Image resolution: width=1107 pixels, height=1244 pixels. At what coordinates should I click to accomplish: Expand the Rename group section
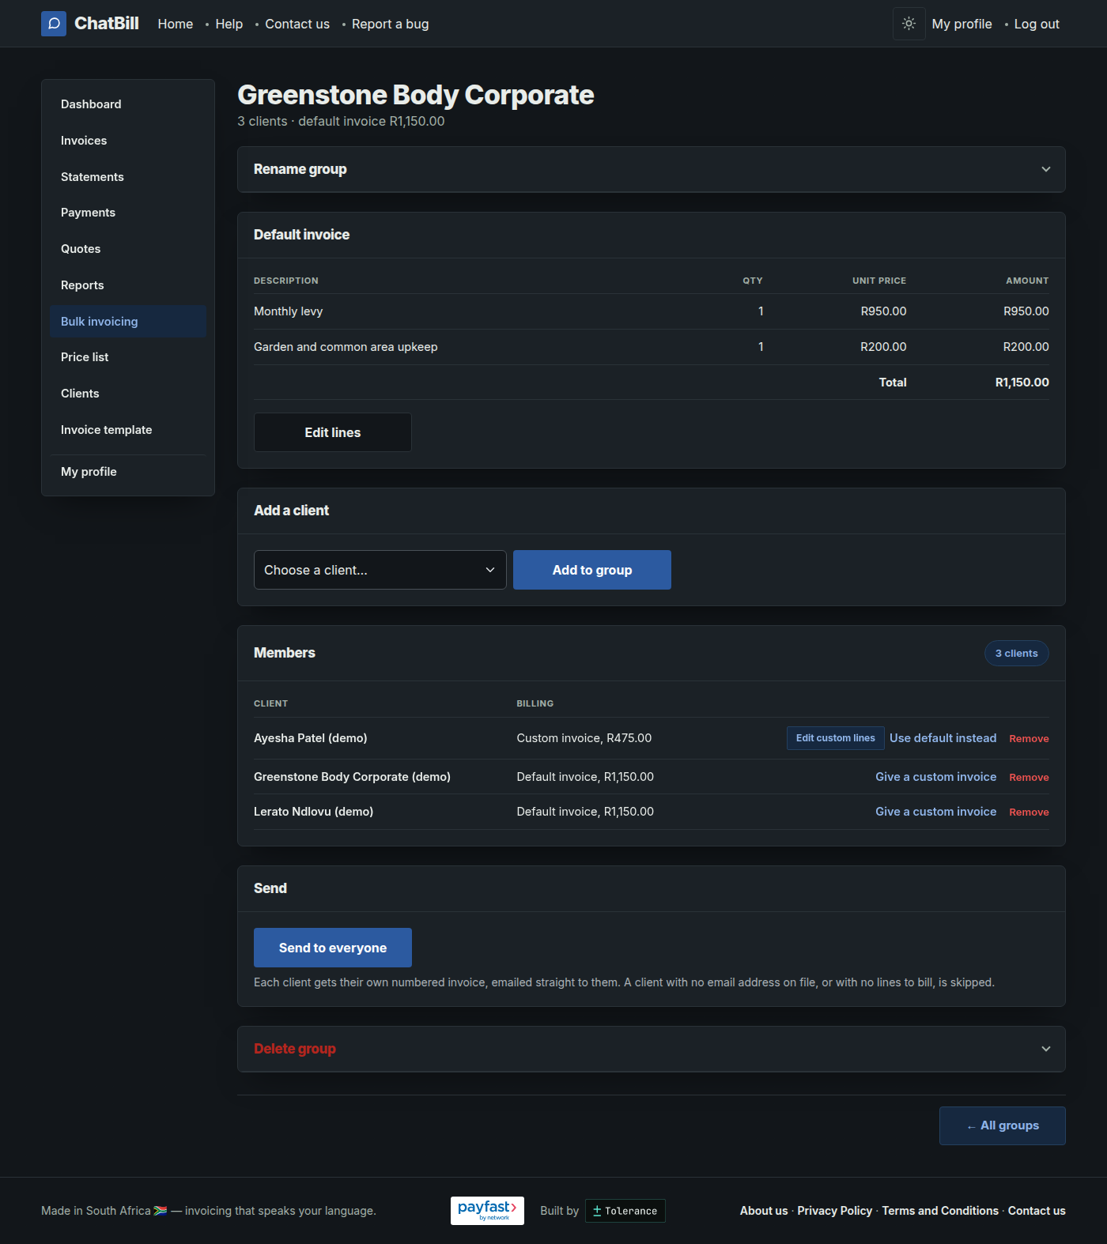(652, 169)
